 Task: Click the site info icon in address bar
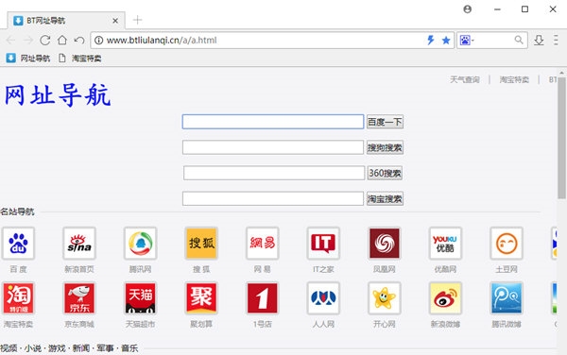[98, 40]
